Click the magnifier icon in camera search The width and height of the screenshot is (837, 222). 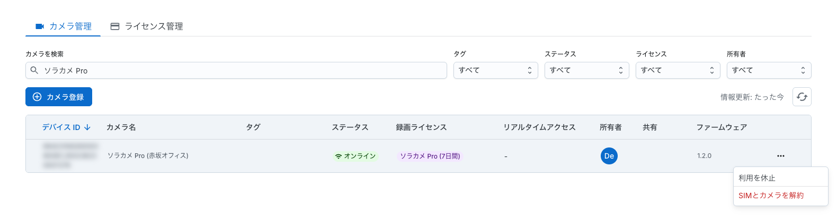(x=34, y=70)
